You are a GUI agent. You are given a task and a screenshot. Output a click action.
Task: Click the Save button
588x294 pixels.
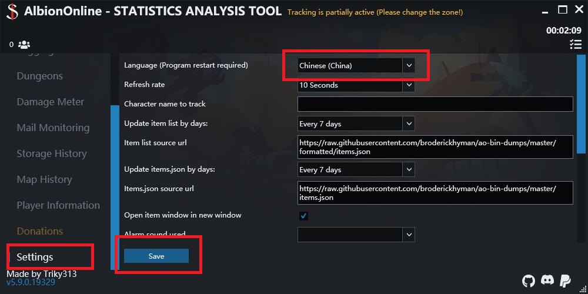[x=156, y=256]
